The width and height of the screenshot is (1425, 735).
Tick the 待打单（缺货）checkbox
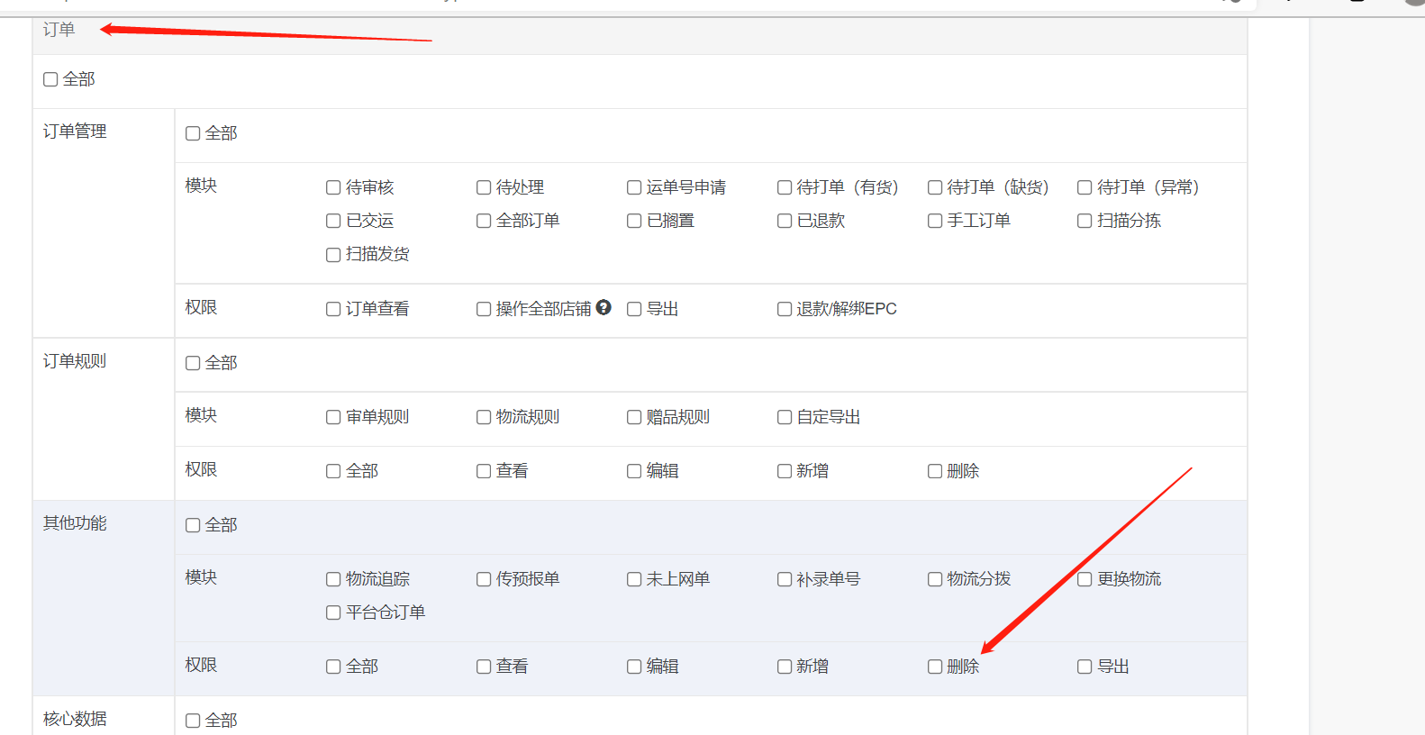(935, 187)
